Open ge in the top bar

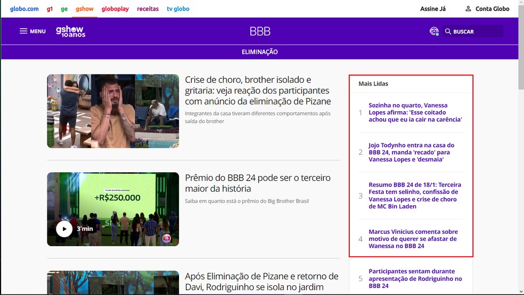click(64, 9)
